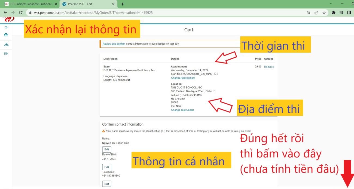Image resolution: width=354 pixels, height=189 pixels.
Task: Click the "Actions" column header
Action: coord(268,59)
